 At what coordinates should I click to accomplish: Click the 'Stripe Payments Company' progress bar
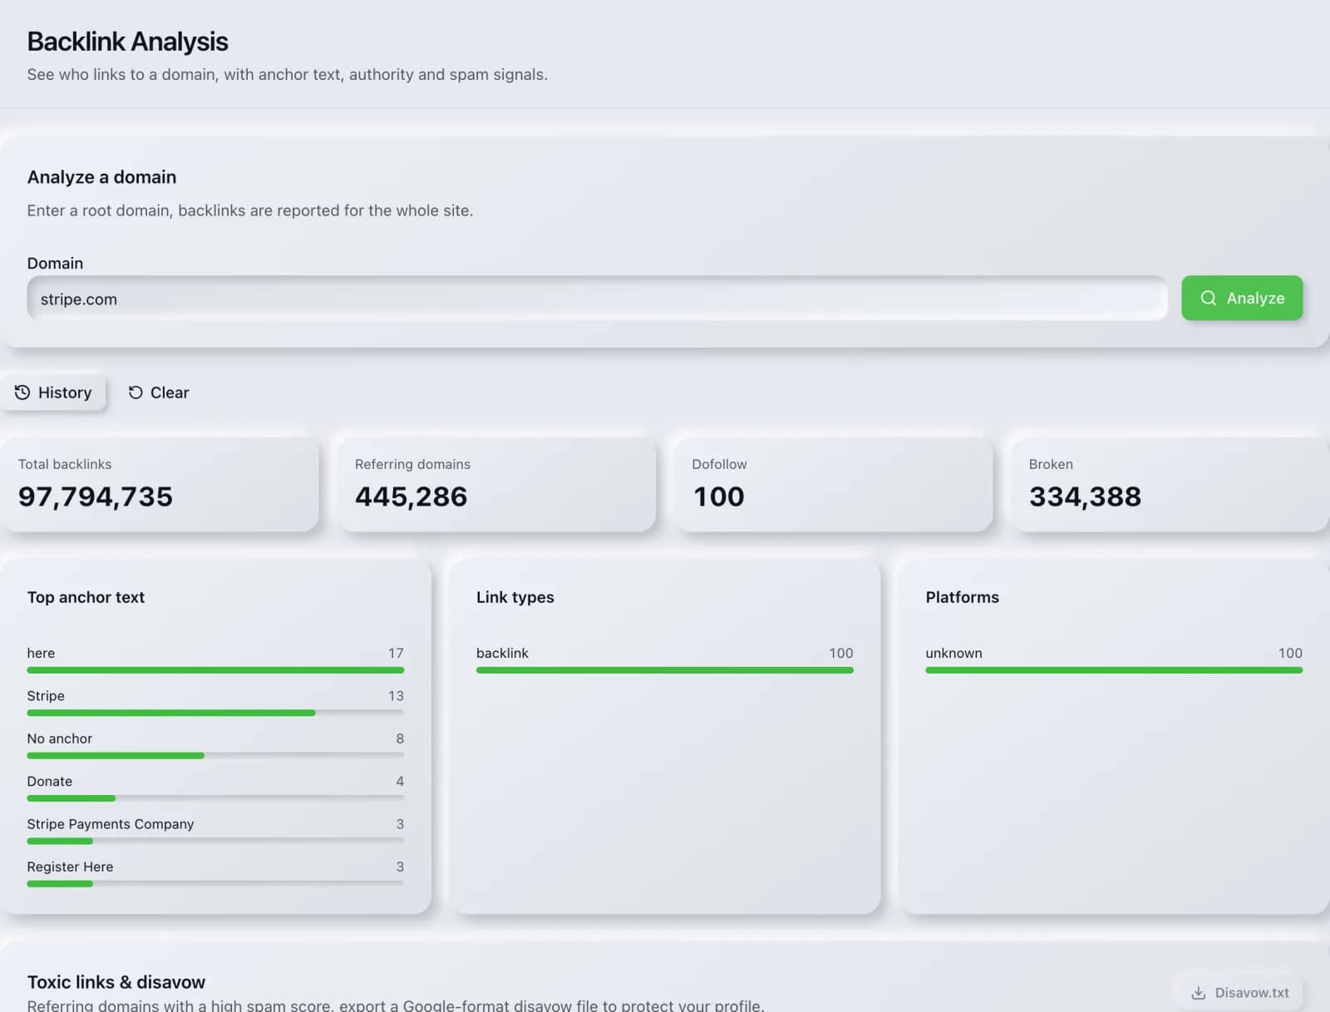pos(215,841)
